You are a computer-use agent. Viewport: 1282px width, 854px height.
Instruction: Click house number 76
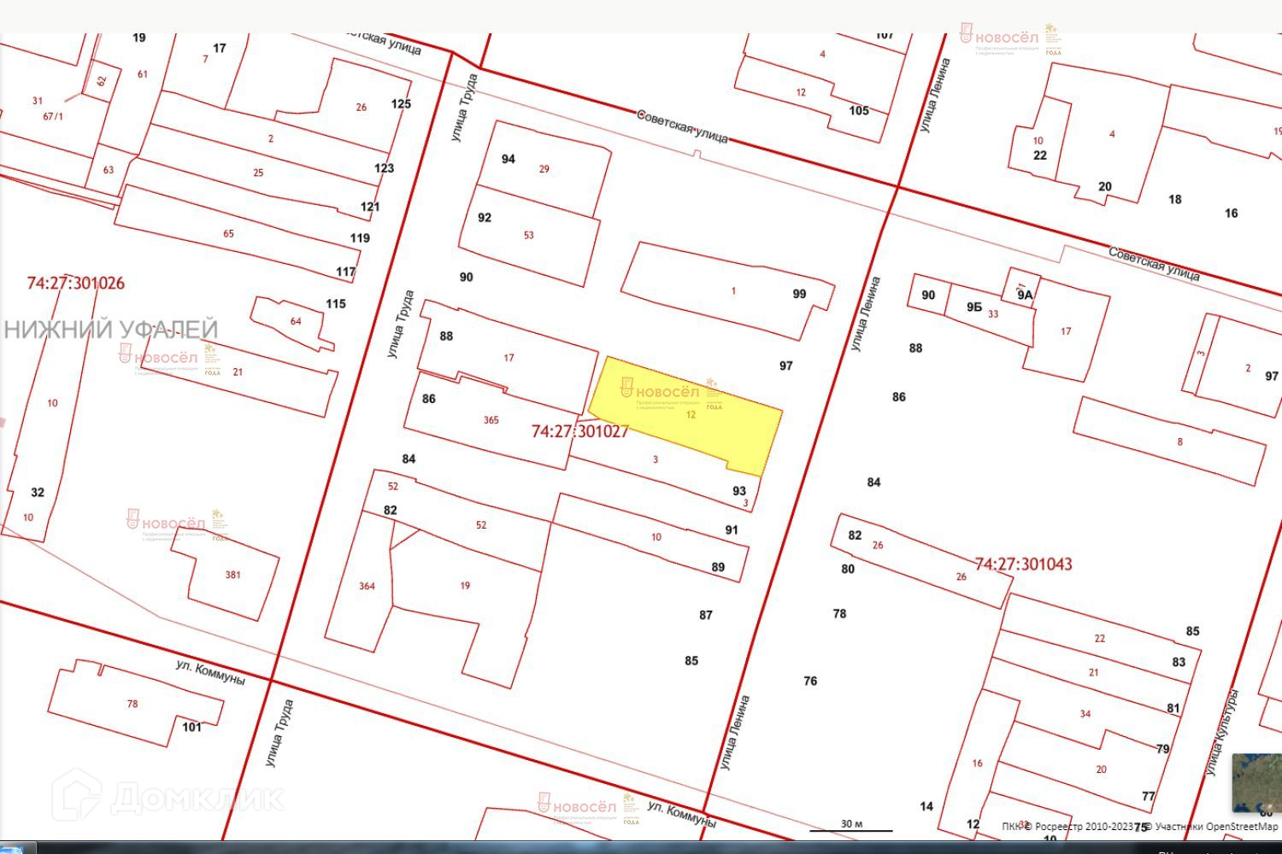pyautogui.click(x=810, y=681)
